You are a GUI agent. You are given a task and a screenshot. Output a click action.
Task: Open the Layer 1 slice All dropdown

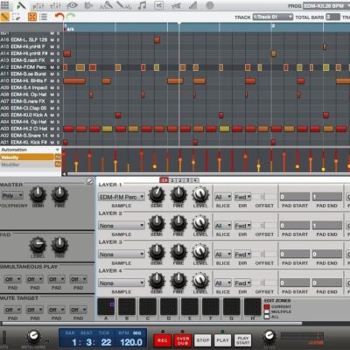[x=223, y=197]
